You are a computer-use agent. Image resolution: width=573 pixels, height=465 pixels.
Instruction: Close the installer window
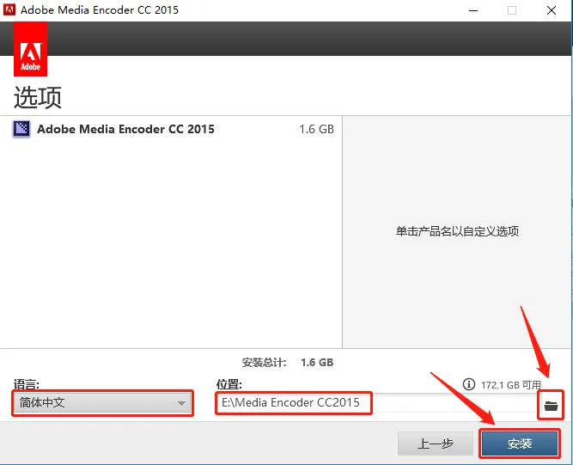pyautogui.click(x=552, y=10)
